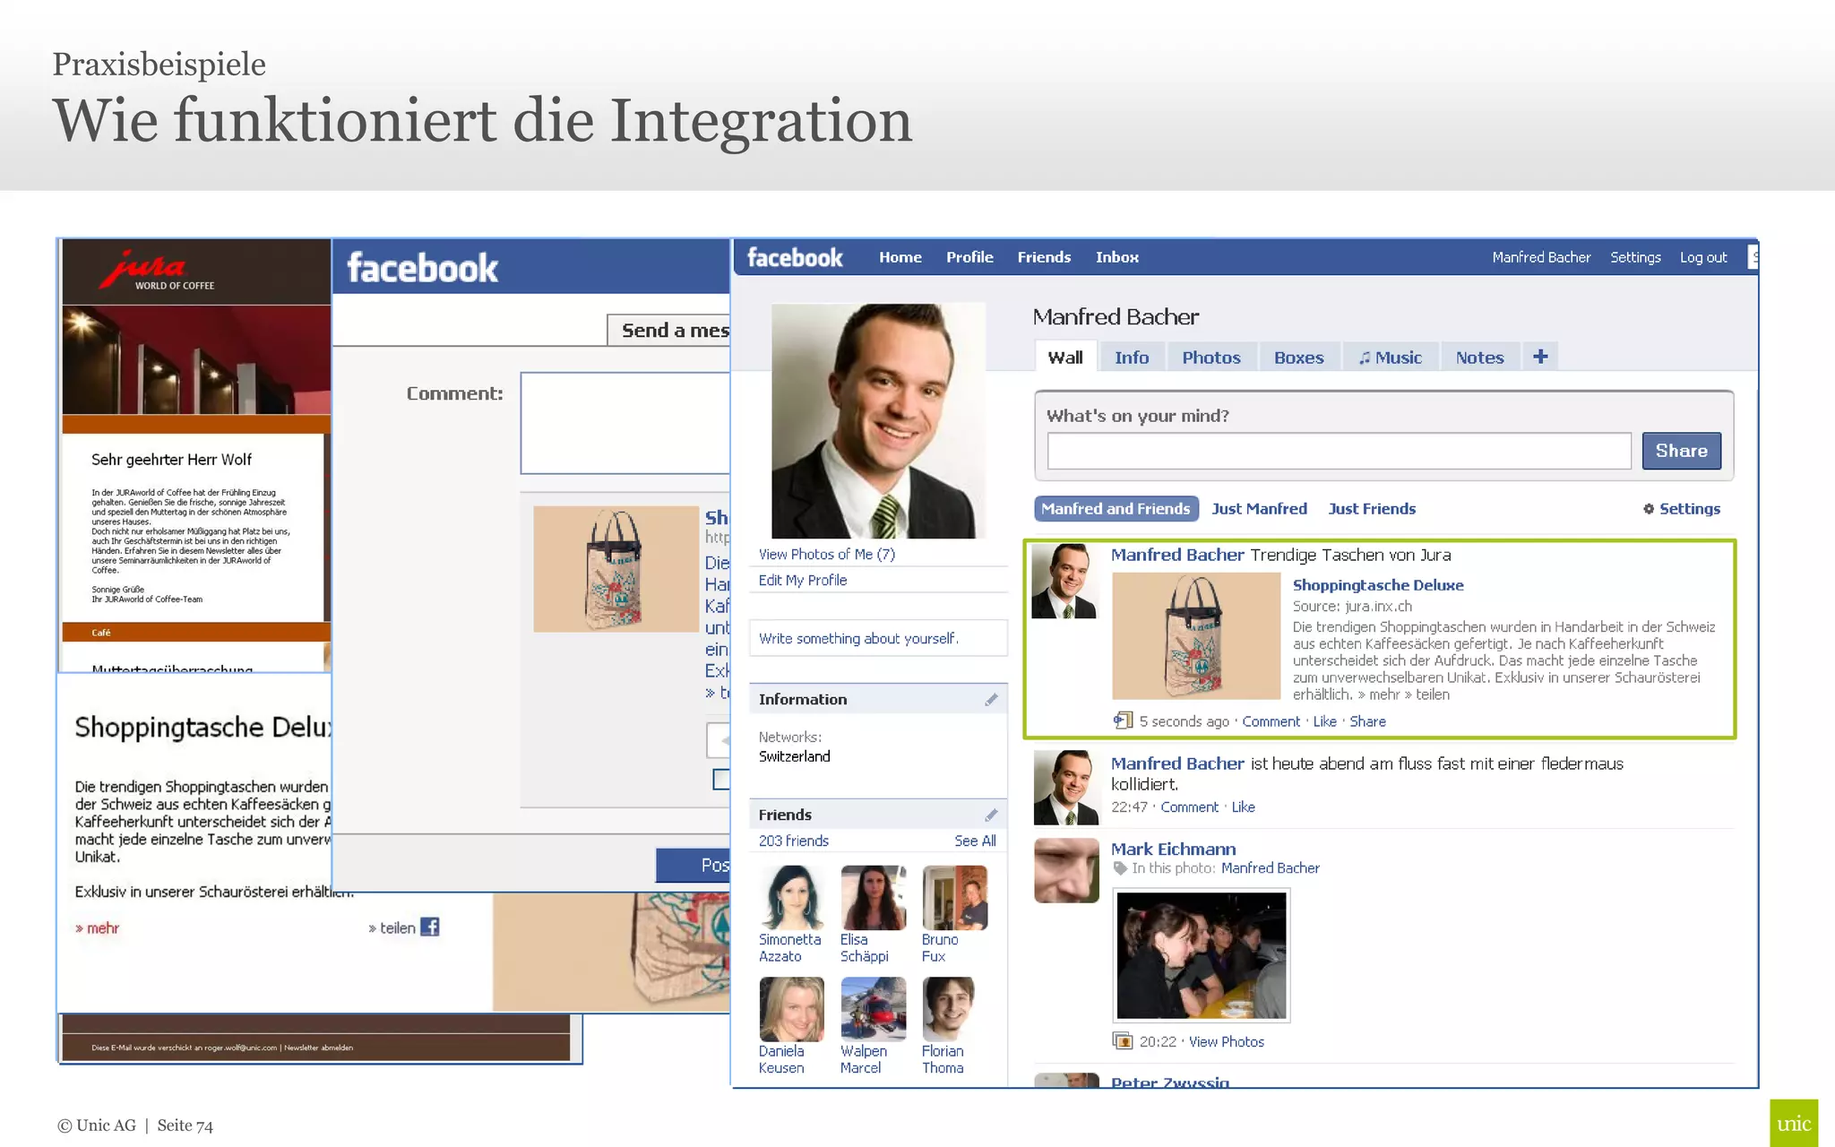Click Newsletter abmelden in the email footer
The image size is (1835, 1147).
(x=319, y=1048)
